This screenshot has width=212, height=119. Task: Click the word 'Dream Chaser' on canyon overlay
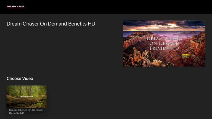tap(164, 38)
